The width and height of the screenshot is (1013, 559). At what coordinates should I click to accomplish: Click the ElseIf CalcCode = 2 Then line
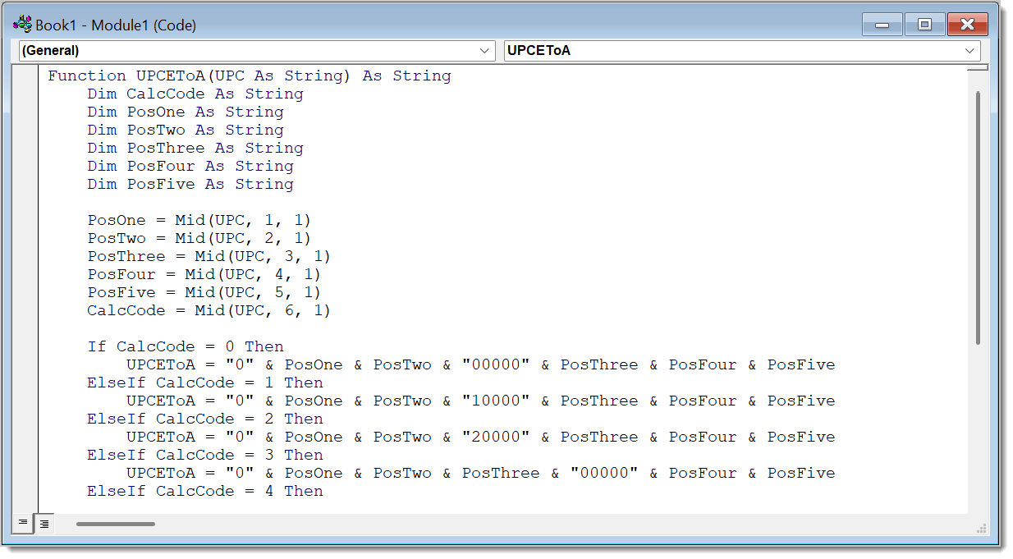tap(205, 419)
